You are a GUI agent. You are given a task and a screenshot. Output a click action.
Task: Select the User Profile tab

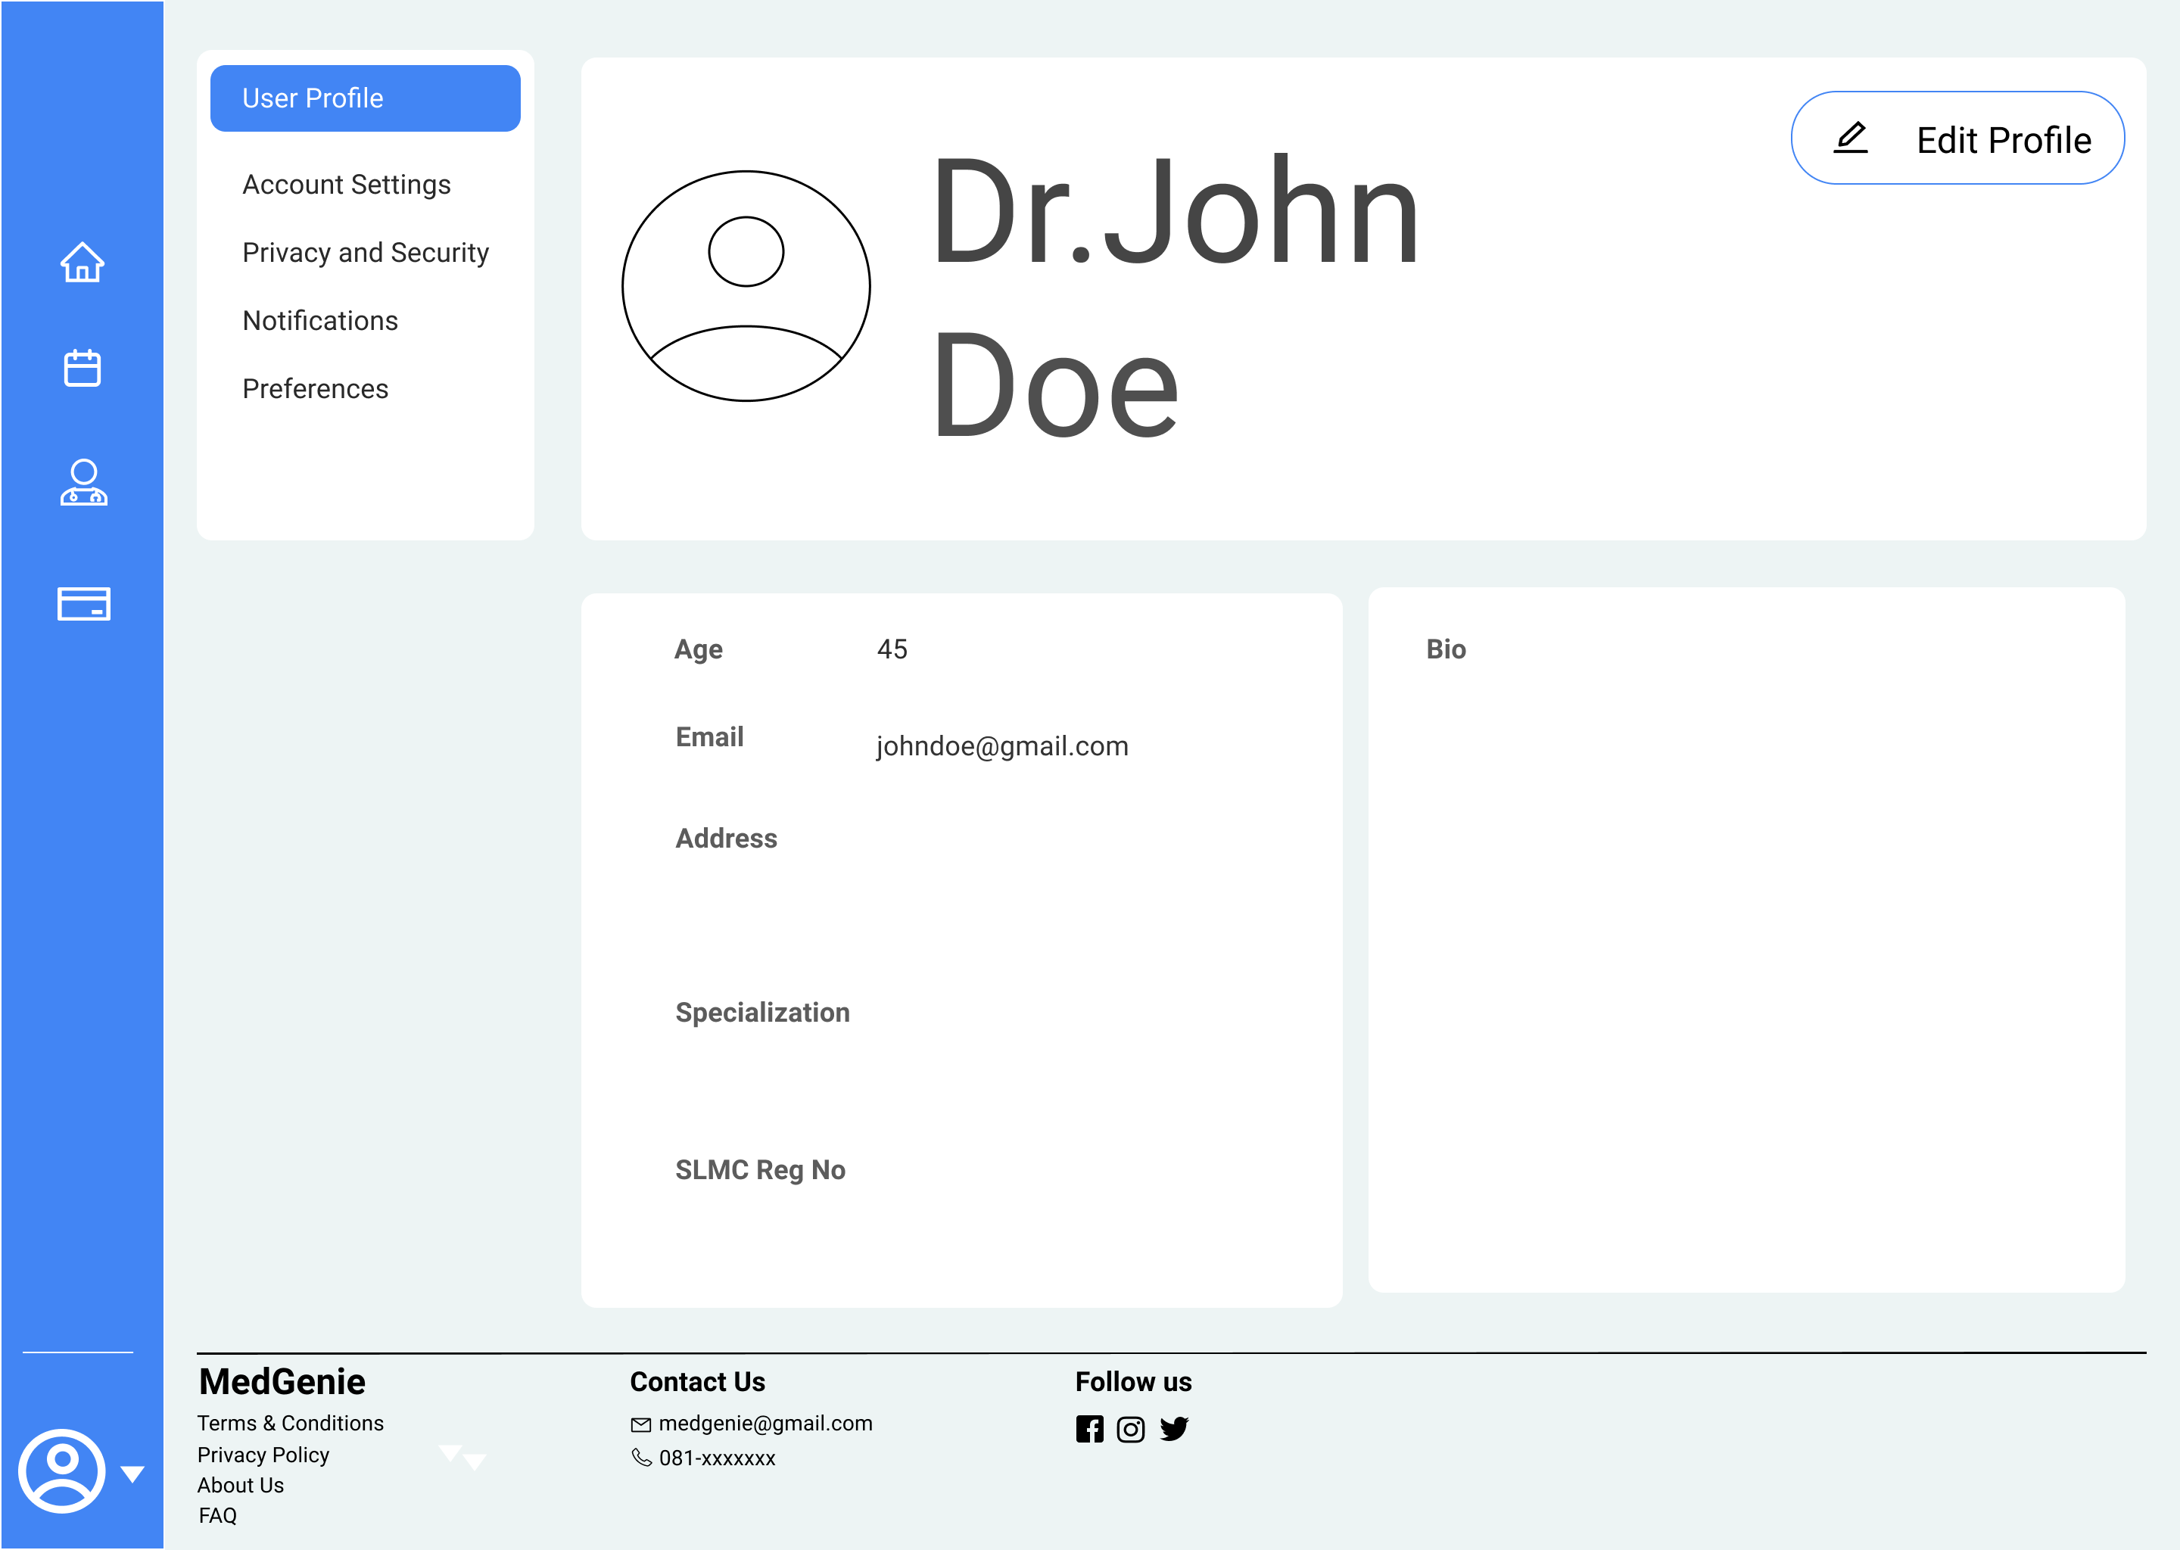365,98
